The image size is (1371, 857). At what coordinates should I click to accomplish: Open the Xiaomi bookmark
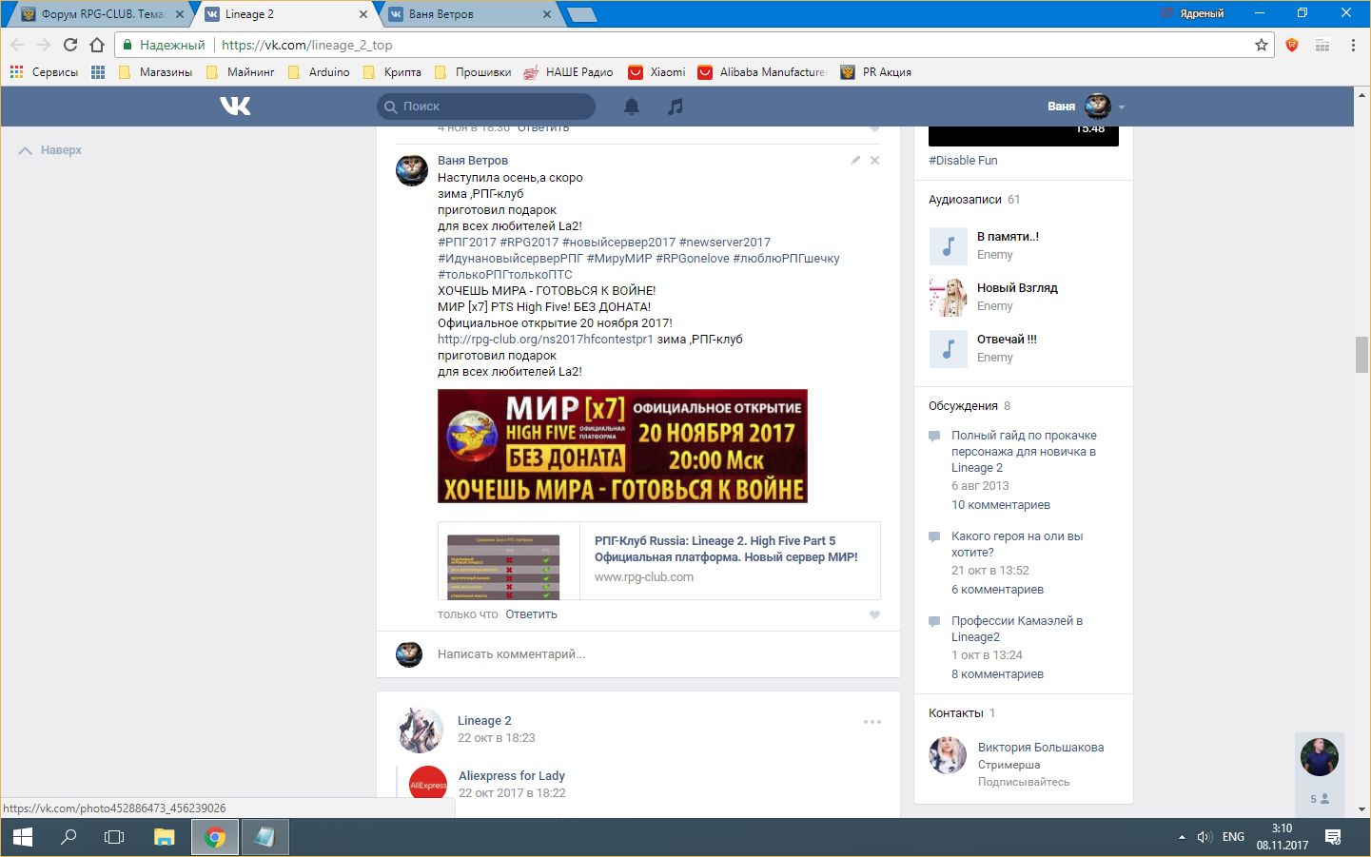(x=657, y=72)
